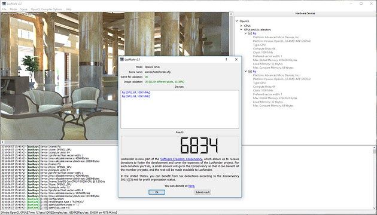Click the 'OpenCL' root tree label
This screenshot has height=215, width=377.
(244, 21)
